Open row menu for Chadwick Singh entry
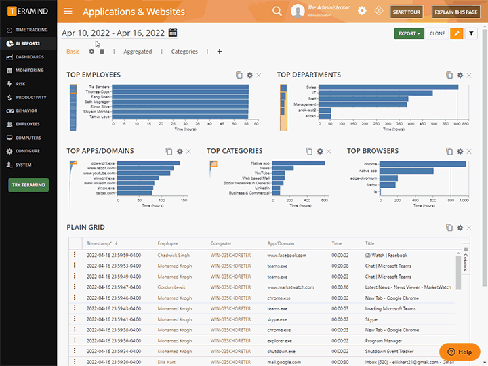Screen dimensions: 488x366 (x=75, y=256)
